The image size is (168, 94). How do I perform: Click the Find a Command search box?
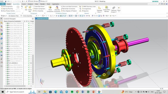click(154, 4)
